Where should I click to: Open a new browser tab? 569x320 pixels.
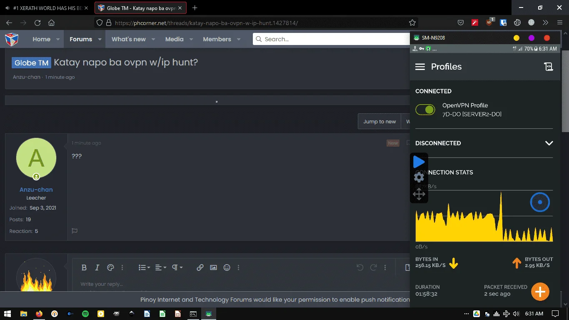click(195, 8)
